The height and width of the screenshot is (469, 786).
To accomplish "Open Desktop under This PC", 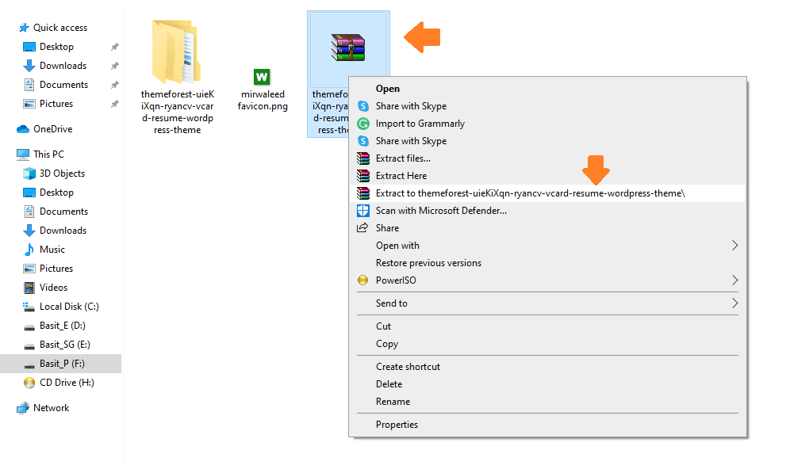I will [x=60, y=193].
